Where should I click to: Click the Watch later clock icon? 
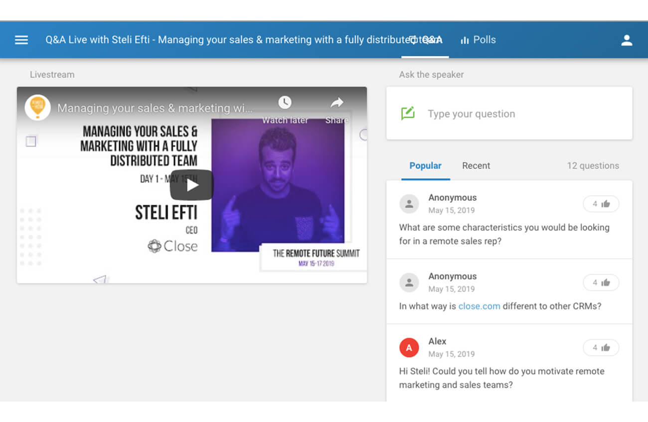[x=285, y=103]
